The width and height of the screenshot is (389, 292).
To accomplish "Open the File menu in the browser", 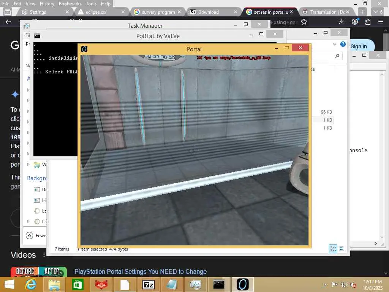I will point(6,4).
